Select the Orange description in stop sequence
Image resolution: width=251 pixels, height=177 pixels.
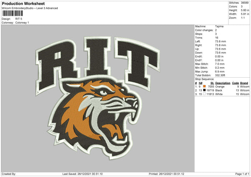tap(220, 86)
